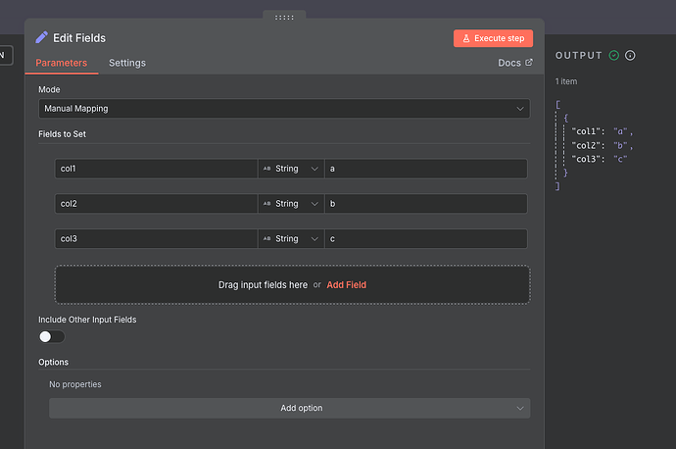
Task: Click the Add Field link
Action: tap(347, 285)
